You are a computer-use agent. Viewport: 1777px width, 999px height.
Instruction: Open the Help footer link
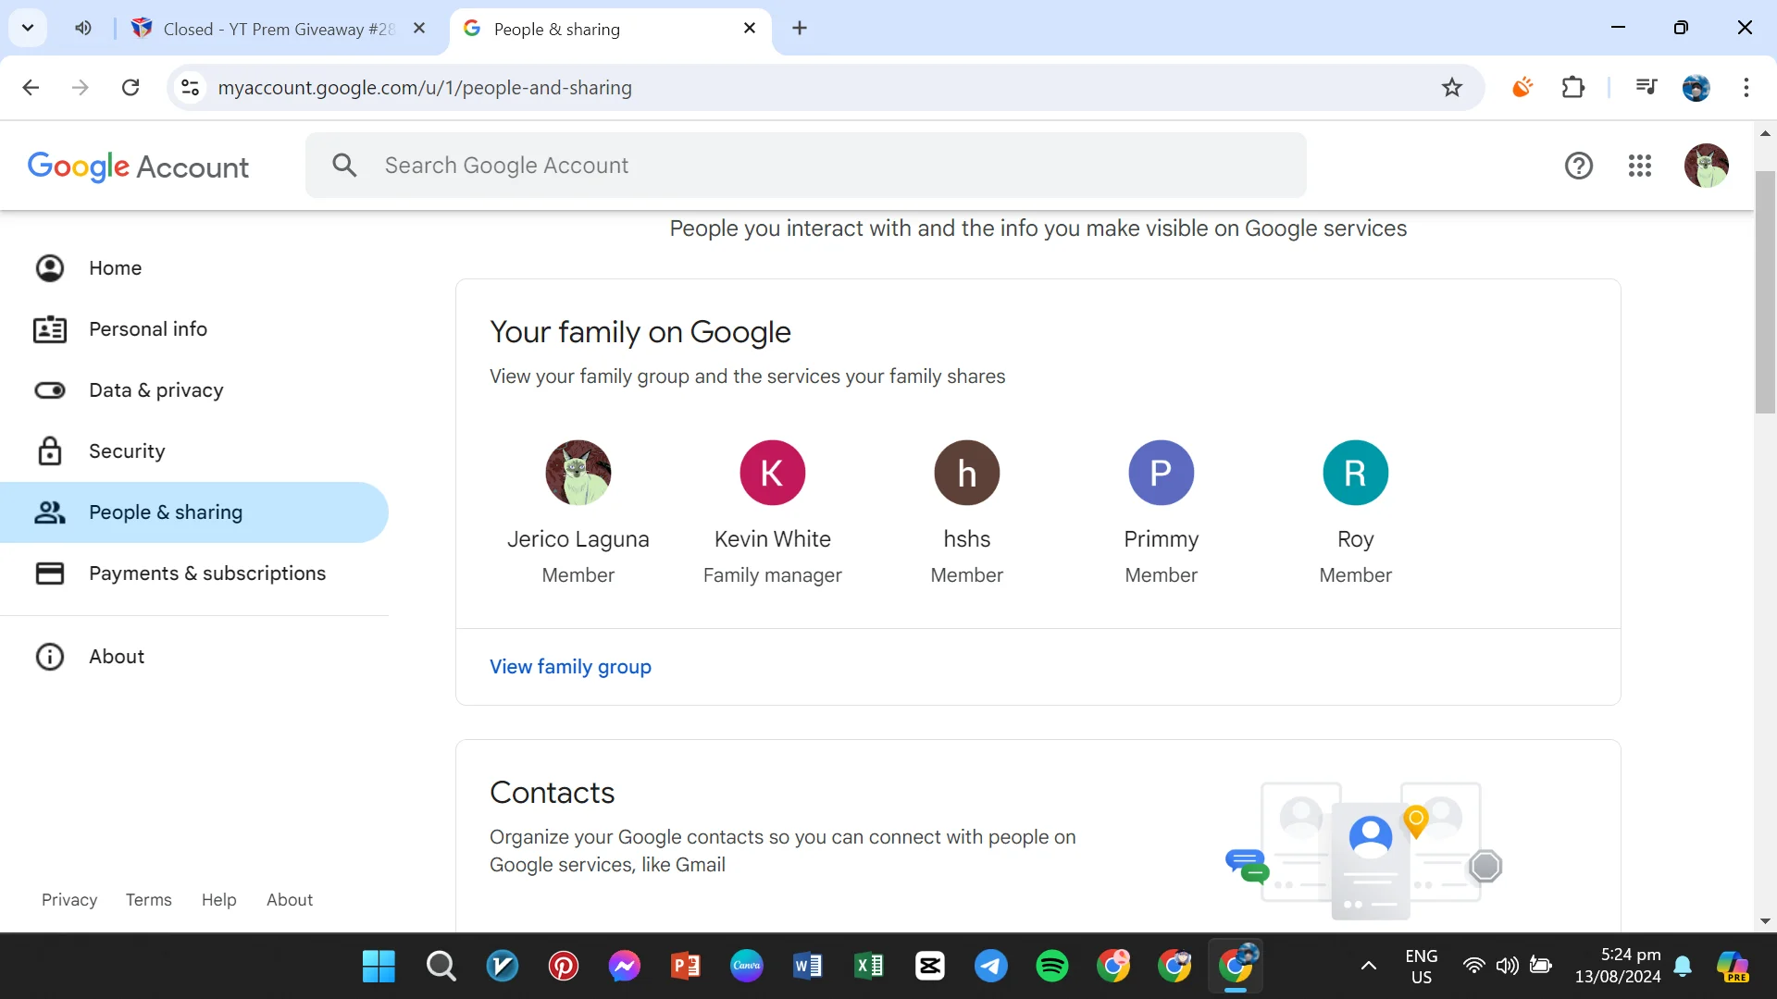point(219,900)
